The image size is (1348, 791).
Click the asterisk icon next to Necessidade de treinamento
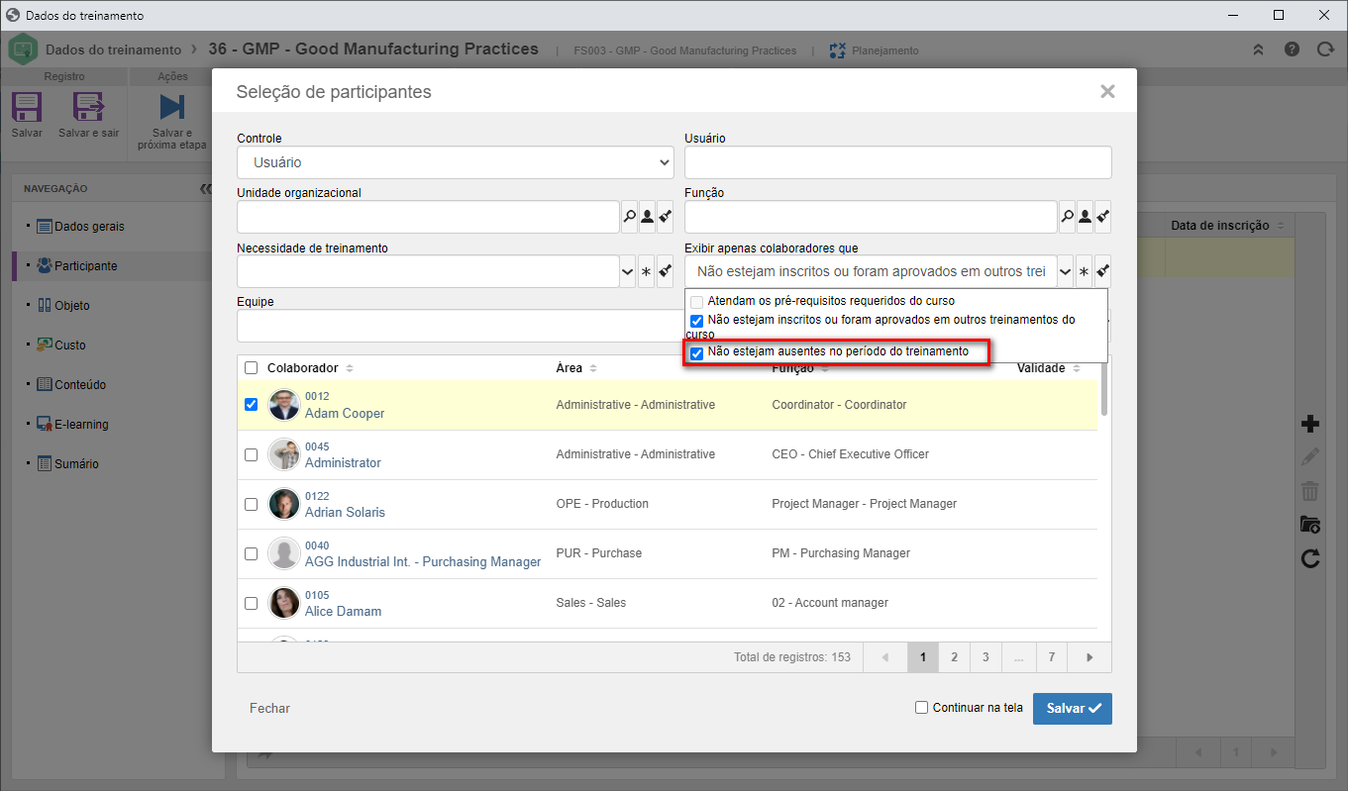coord(646,271)
